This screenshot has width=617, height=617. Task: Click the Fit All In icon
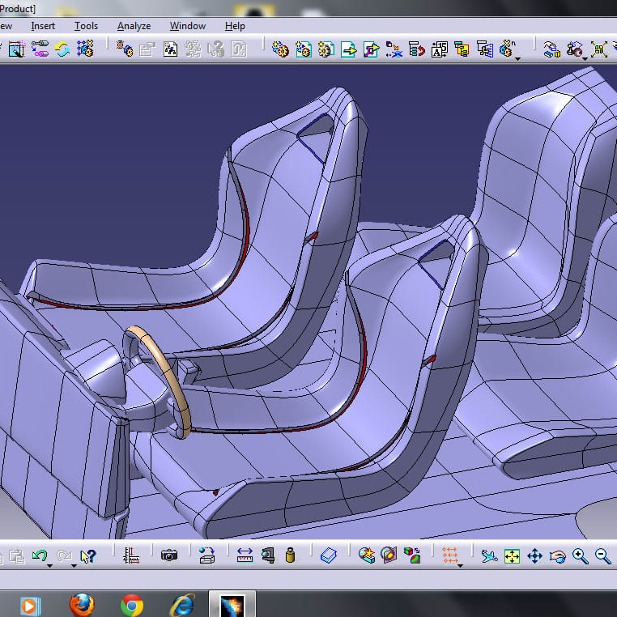(512, 555)
